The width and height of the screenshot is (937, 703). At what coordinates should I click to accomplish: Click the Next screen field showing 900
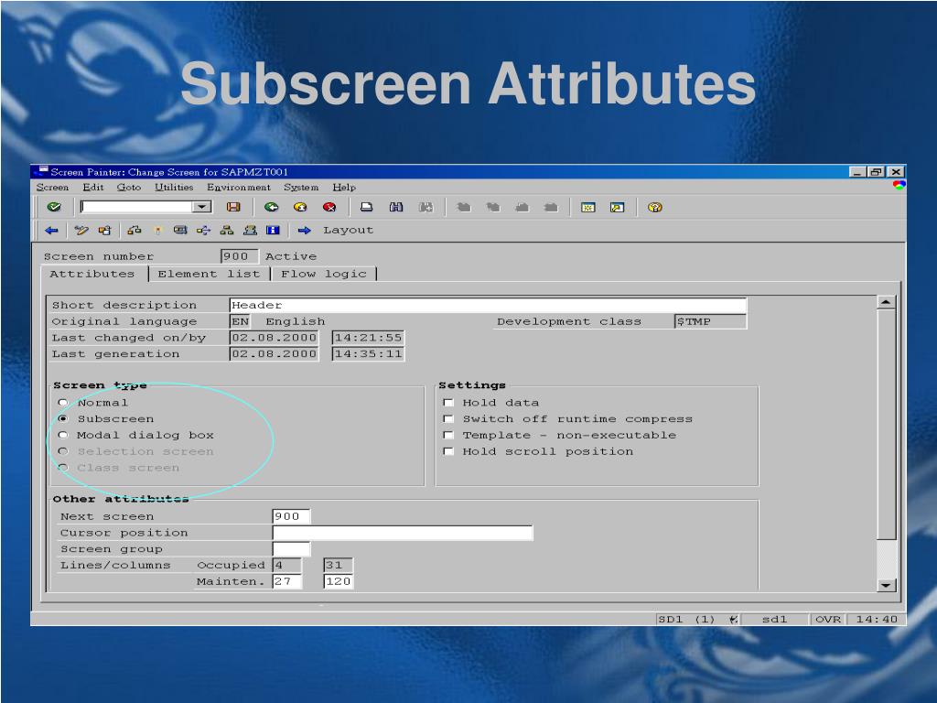tap(291, 516)
